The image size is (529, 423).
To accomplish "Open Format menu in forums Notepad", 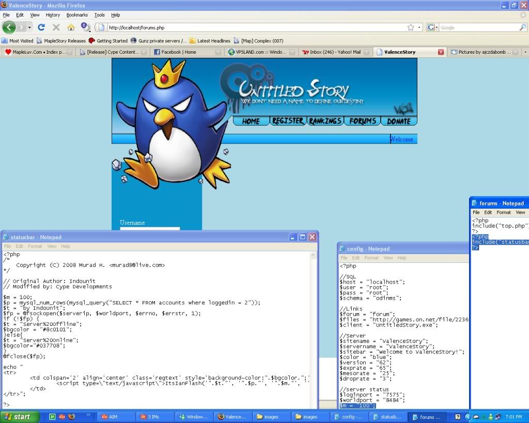I will [x=504, y=212].
